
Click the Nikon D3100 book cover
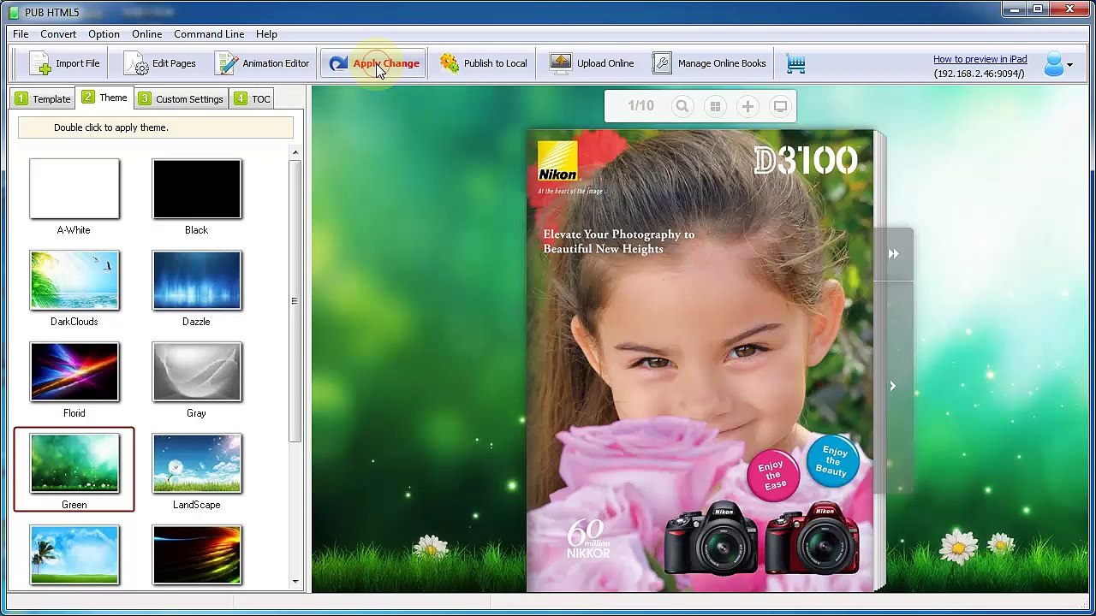point(700,360)
